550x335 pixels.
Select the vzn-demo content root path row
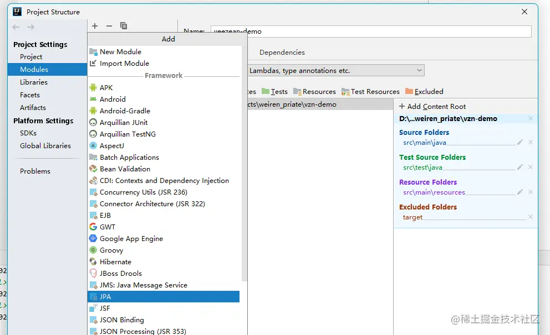click(x=466, y=118)
